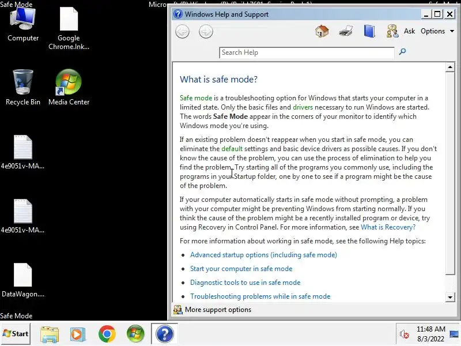The height and width of the screenshot is (346, 461).
Task: Click Help and Support taskbar button
Action: [x=165, y=334]
